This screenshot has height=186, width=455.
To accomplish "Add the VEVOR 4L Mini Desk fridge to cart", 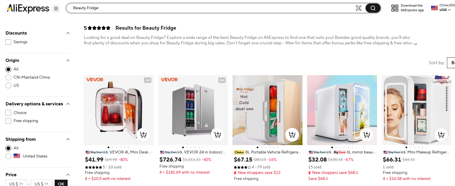I will pos(143,134).
